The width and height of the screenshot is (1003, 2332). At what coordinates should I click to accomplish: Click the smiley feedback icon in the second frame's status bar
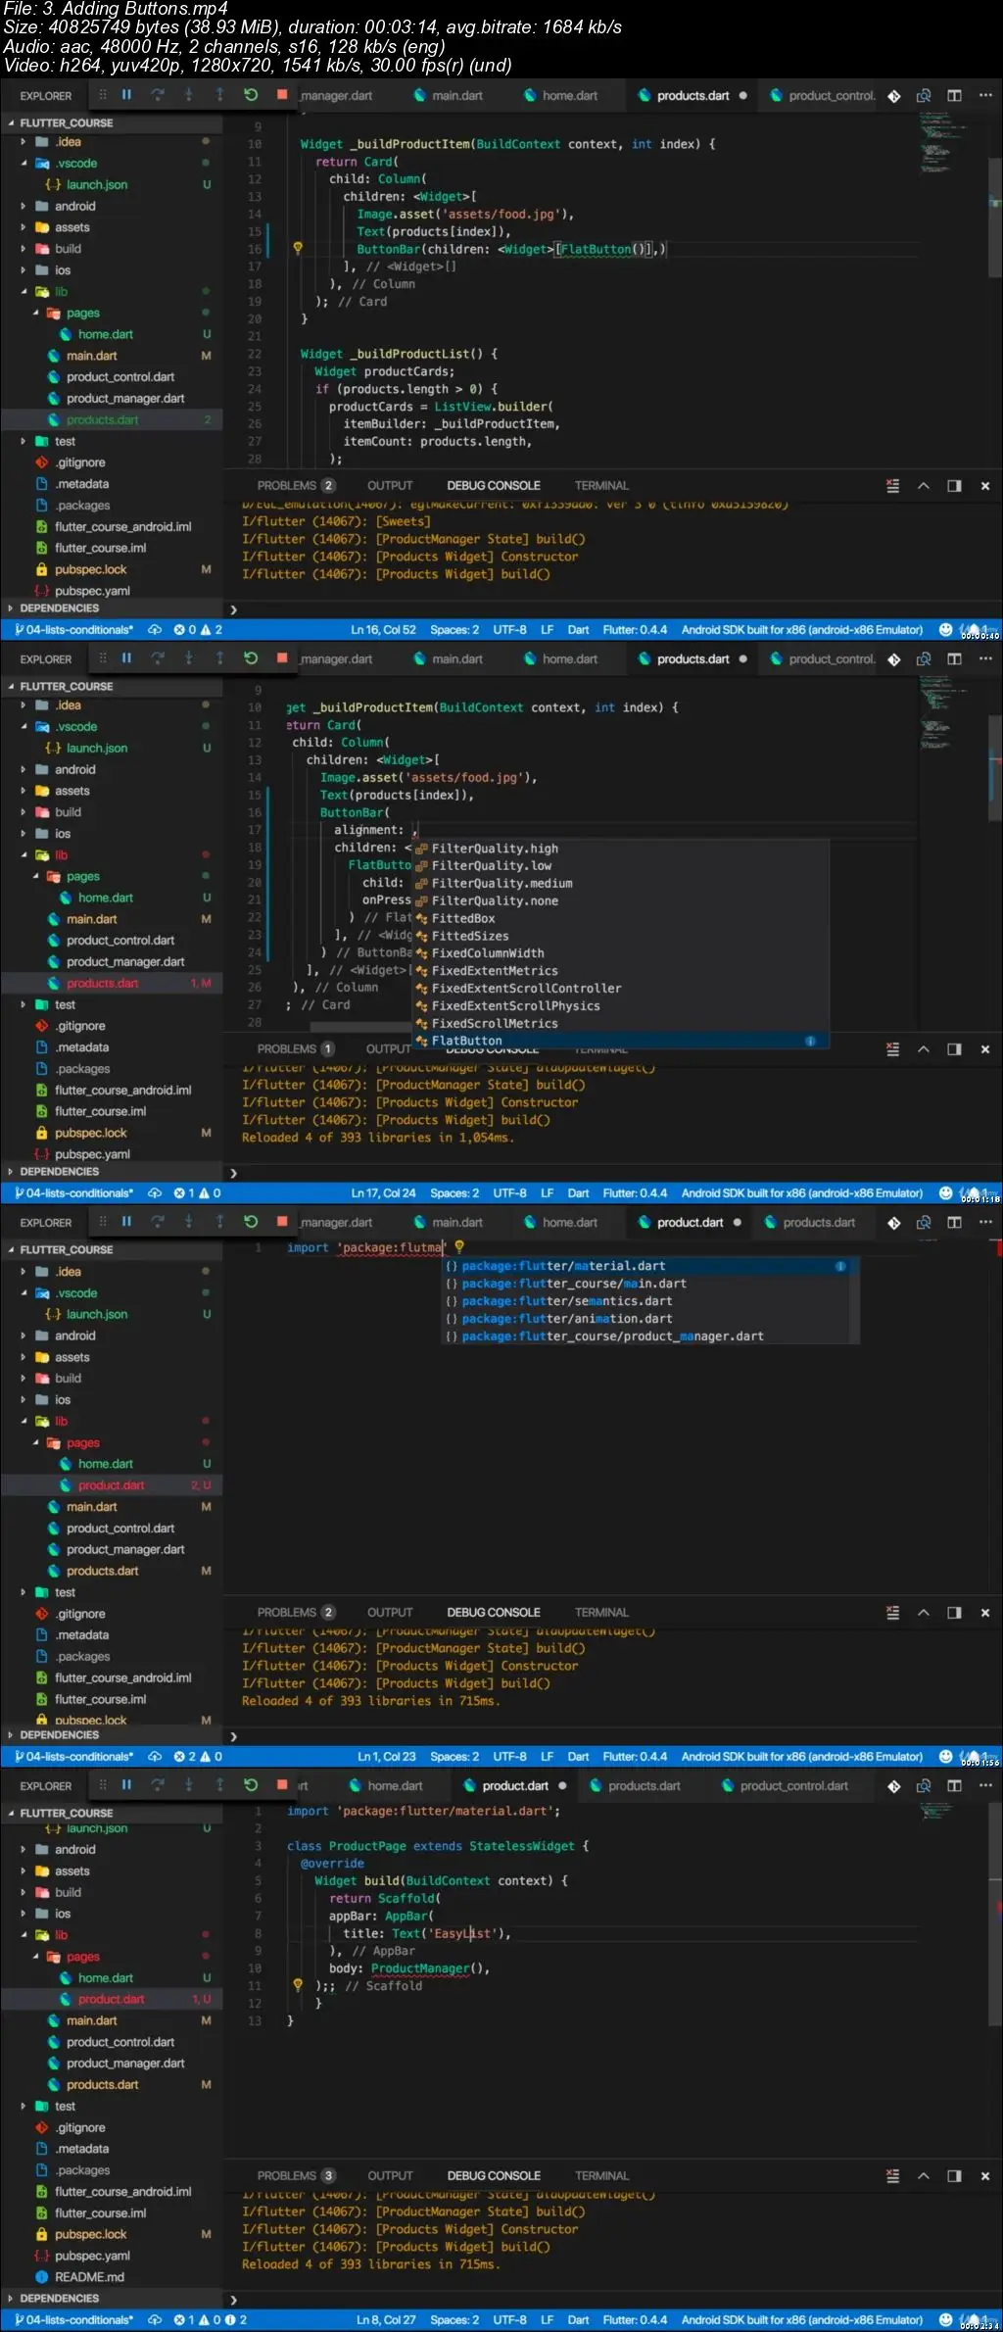945,1193
